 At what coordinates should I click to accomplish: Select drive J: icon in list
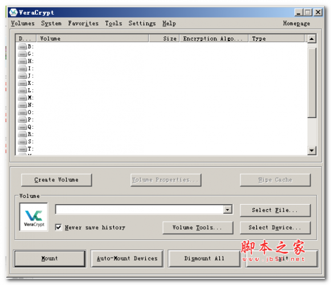click(22, 76)
